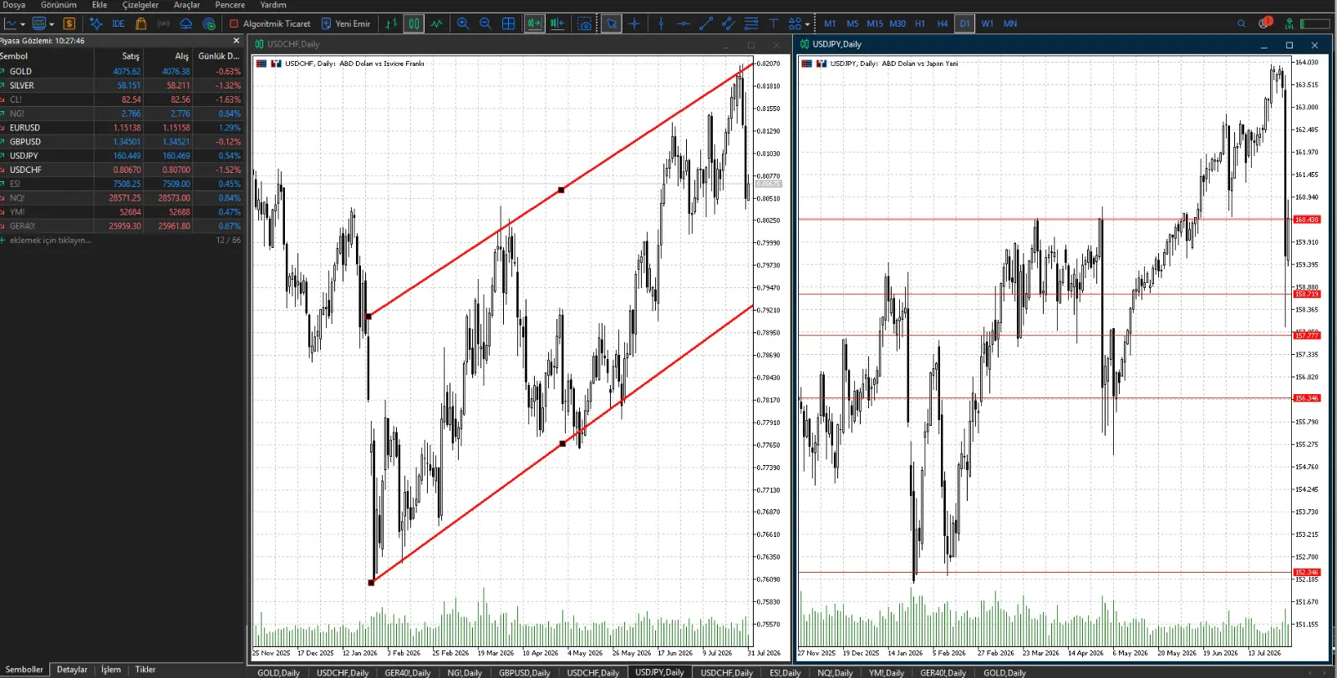Switch chart to line chart type
The height and width of the screenshot is (678, 1337).
click(436, 23)
